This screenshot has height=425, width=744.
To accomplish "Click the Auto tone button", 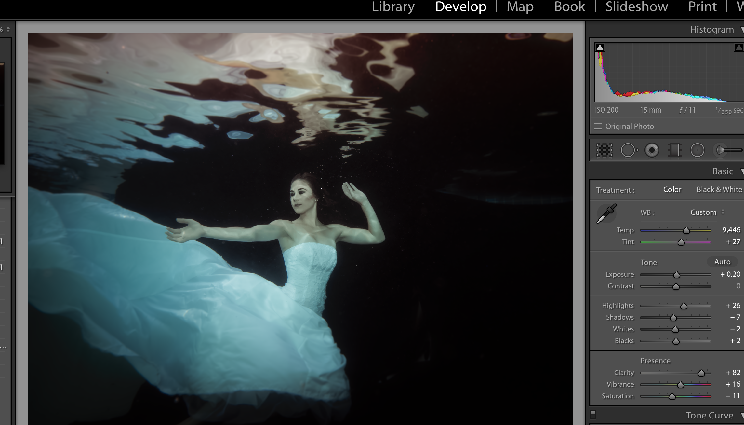I will [x=722, y=262].
